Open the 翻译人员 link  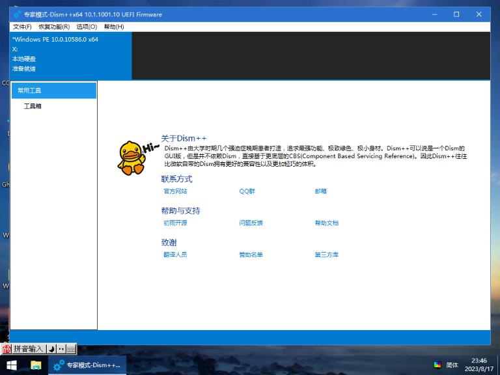point(175,255)
